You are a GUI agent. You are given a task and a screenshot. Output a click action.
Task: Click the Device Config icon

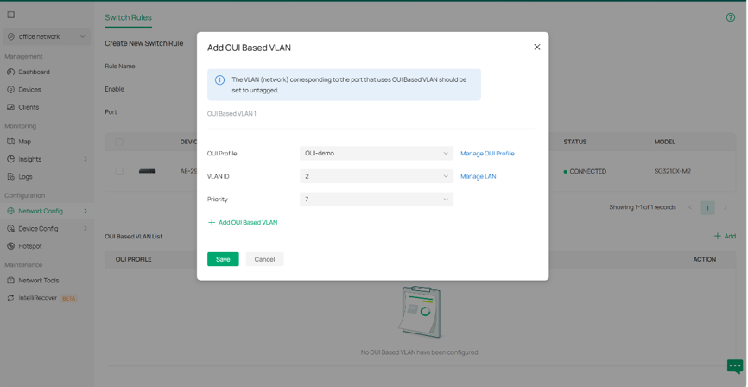tap(11, 229)
